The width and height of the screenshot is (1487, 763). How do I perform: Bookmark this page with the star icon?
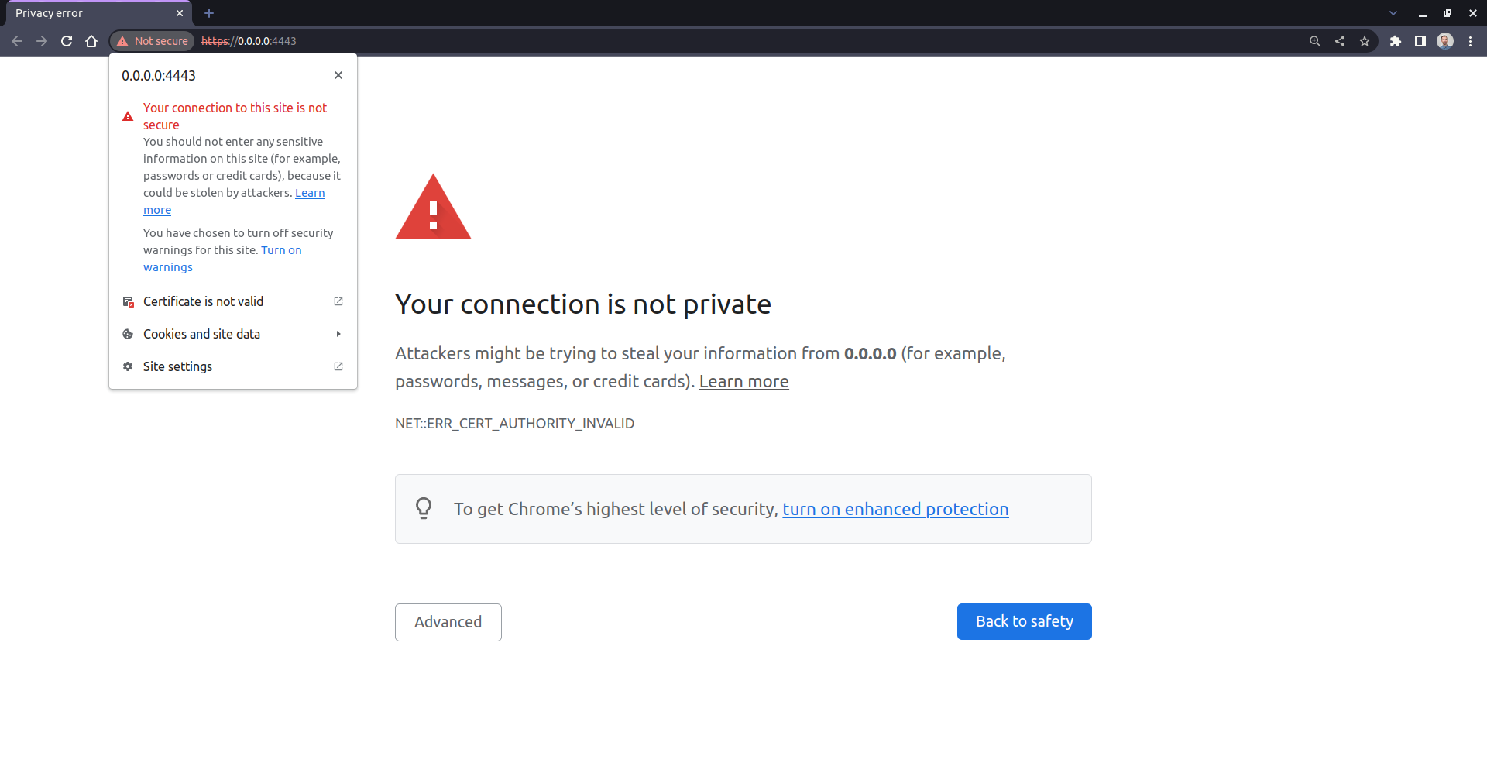pos(1365,41)
